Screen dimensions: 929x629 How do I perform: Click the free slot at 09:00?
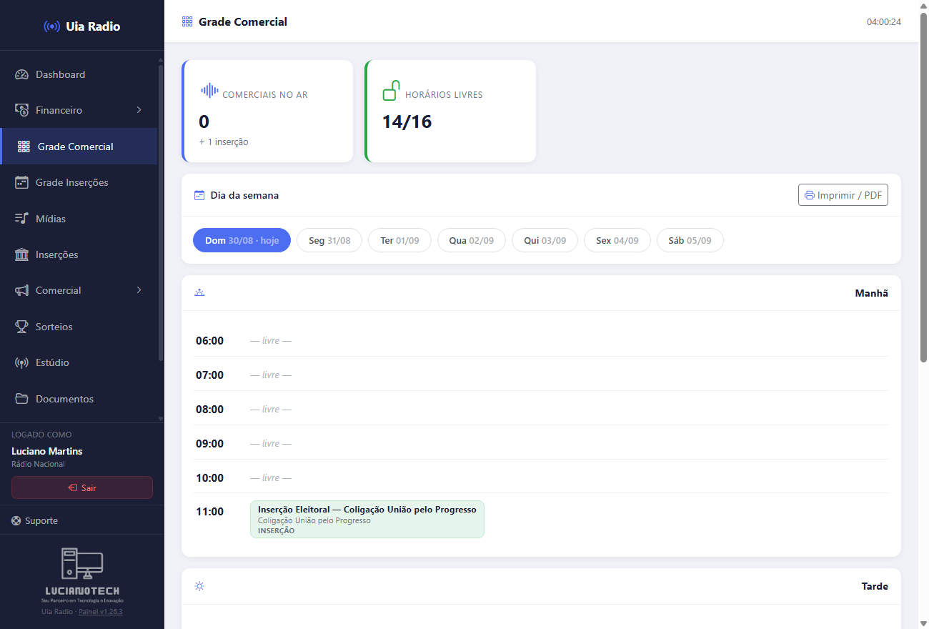click(271, 444)
